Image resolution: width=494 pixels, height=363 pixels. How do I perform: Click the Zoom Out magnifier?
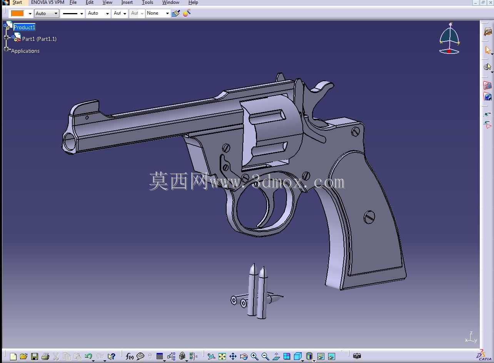pyautogui.click(x=265, y=356)
